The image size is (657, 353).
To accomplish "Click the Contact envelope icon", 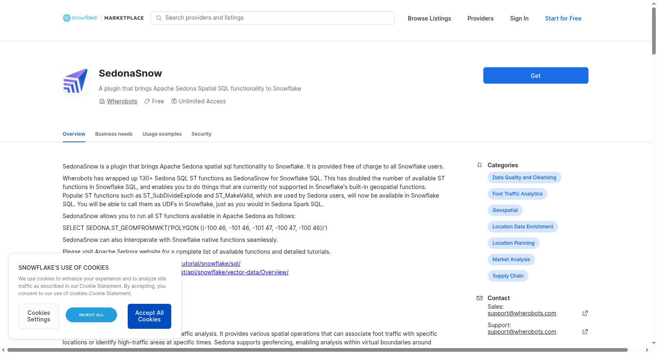I will (x=480, y=298).
